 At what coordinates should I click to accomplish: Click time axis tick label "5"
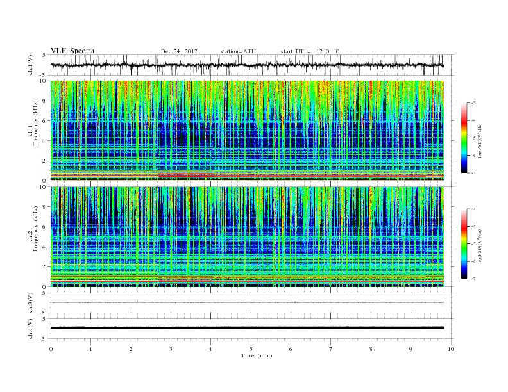251,349
